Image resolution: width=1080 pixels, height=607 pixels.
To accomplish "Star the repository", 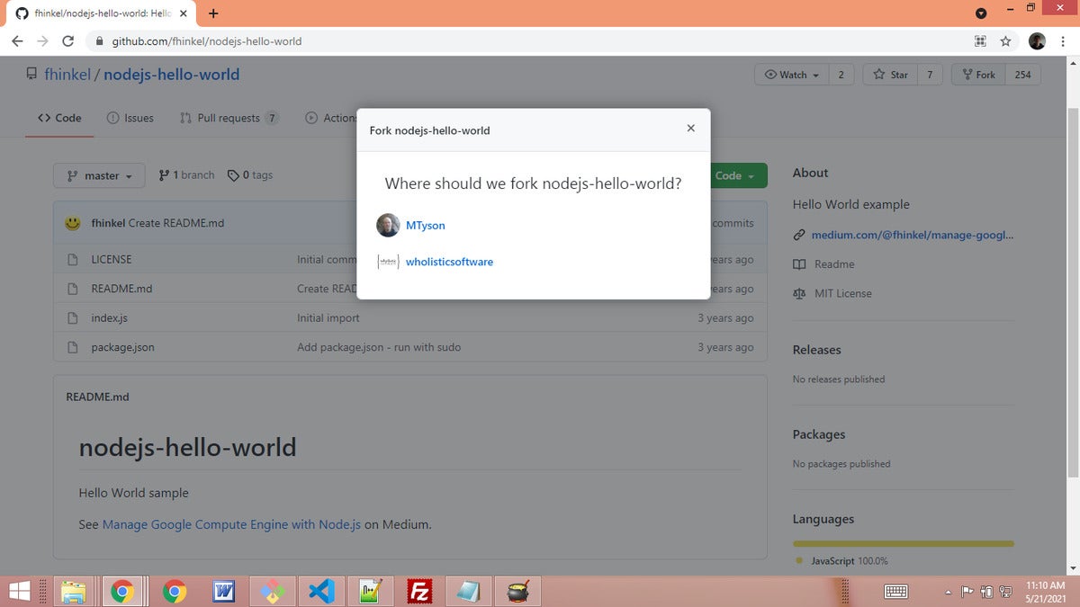I will [890, 75].
